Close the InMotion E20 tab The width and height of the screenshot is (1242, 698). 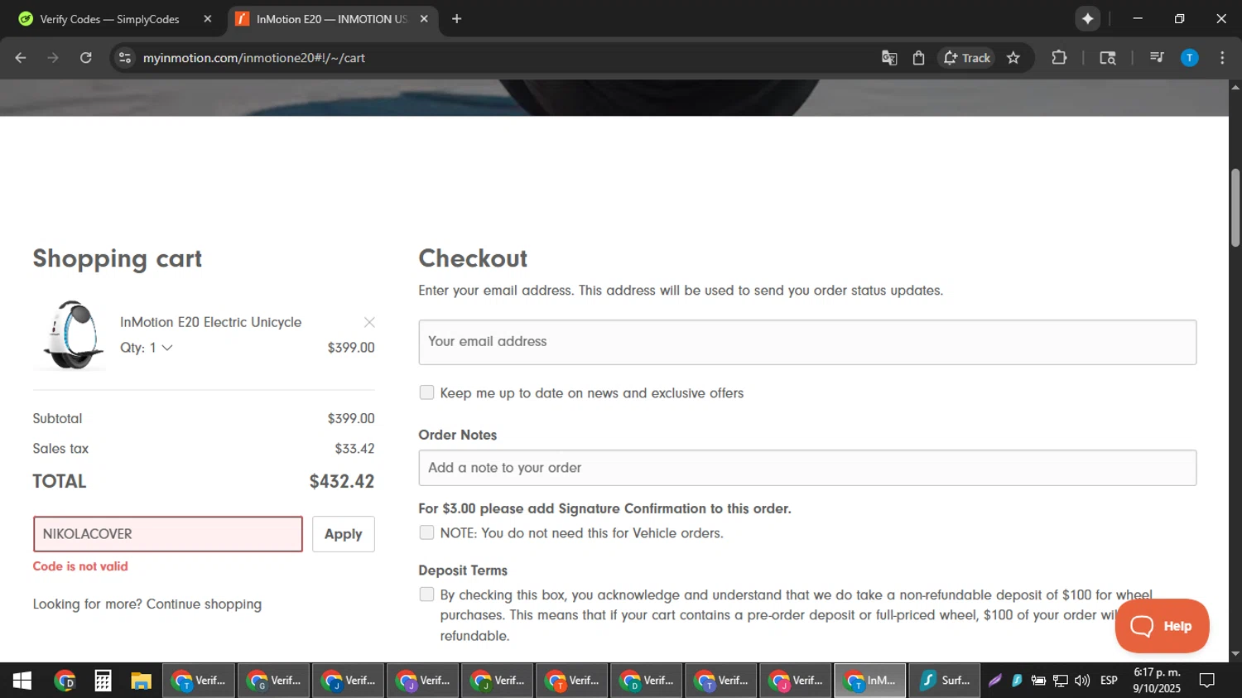[424, 19]
